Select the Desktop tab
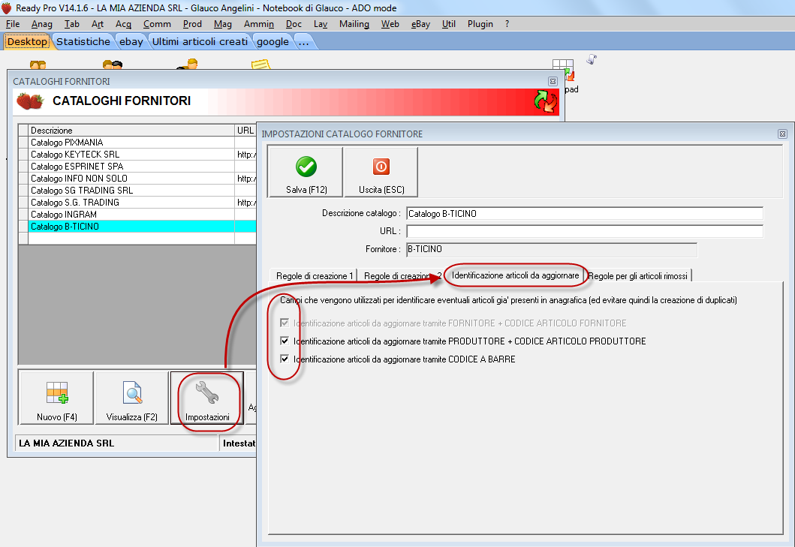 27,41
